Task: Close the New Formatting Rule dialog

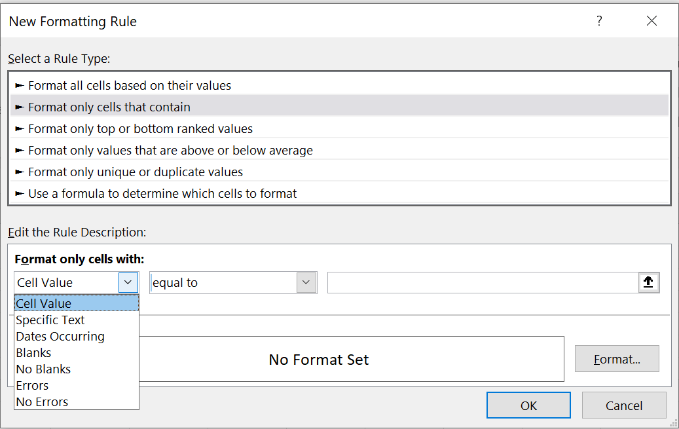Action: tap(651, 21)
